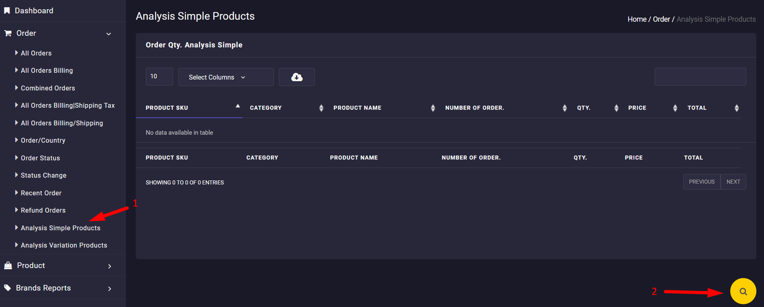The image size is (764, 307).
Task: Click the Product shopping bag icon
Action: click(x=8, y=265)
